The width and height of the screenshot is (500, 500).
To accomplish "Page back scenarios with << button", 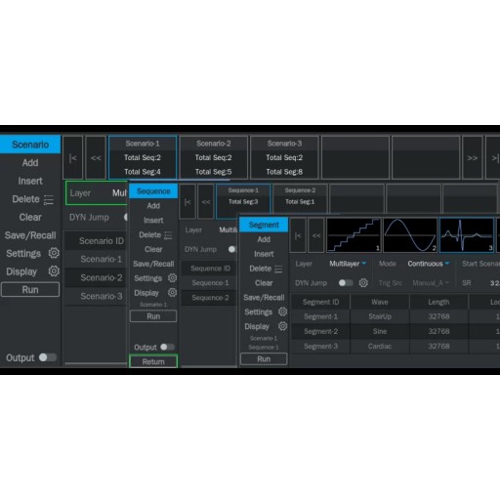I will tap(96, 158).
